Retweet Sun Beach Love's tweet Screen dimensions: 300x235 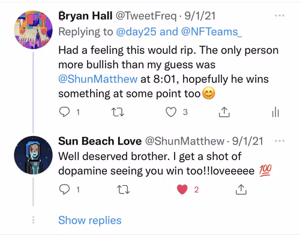click(x=123, y=189)
